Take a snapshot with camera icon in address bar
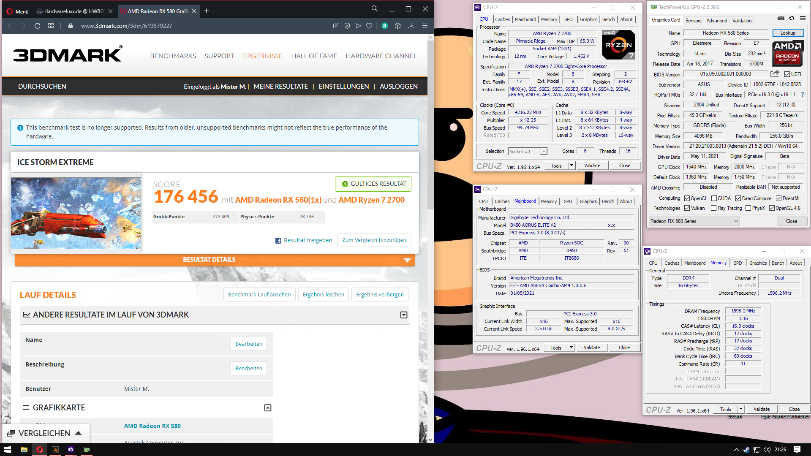 [x=336, y=26]
